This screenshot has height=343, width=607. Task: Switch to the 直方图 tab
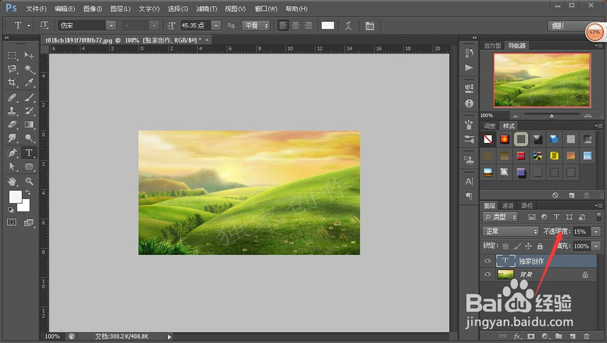point(492,46)
